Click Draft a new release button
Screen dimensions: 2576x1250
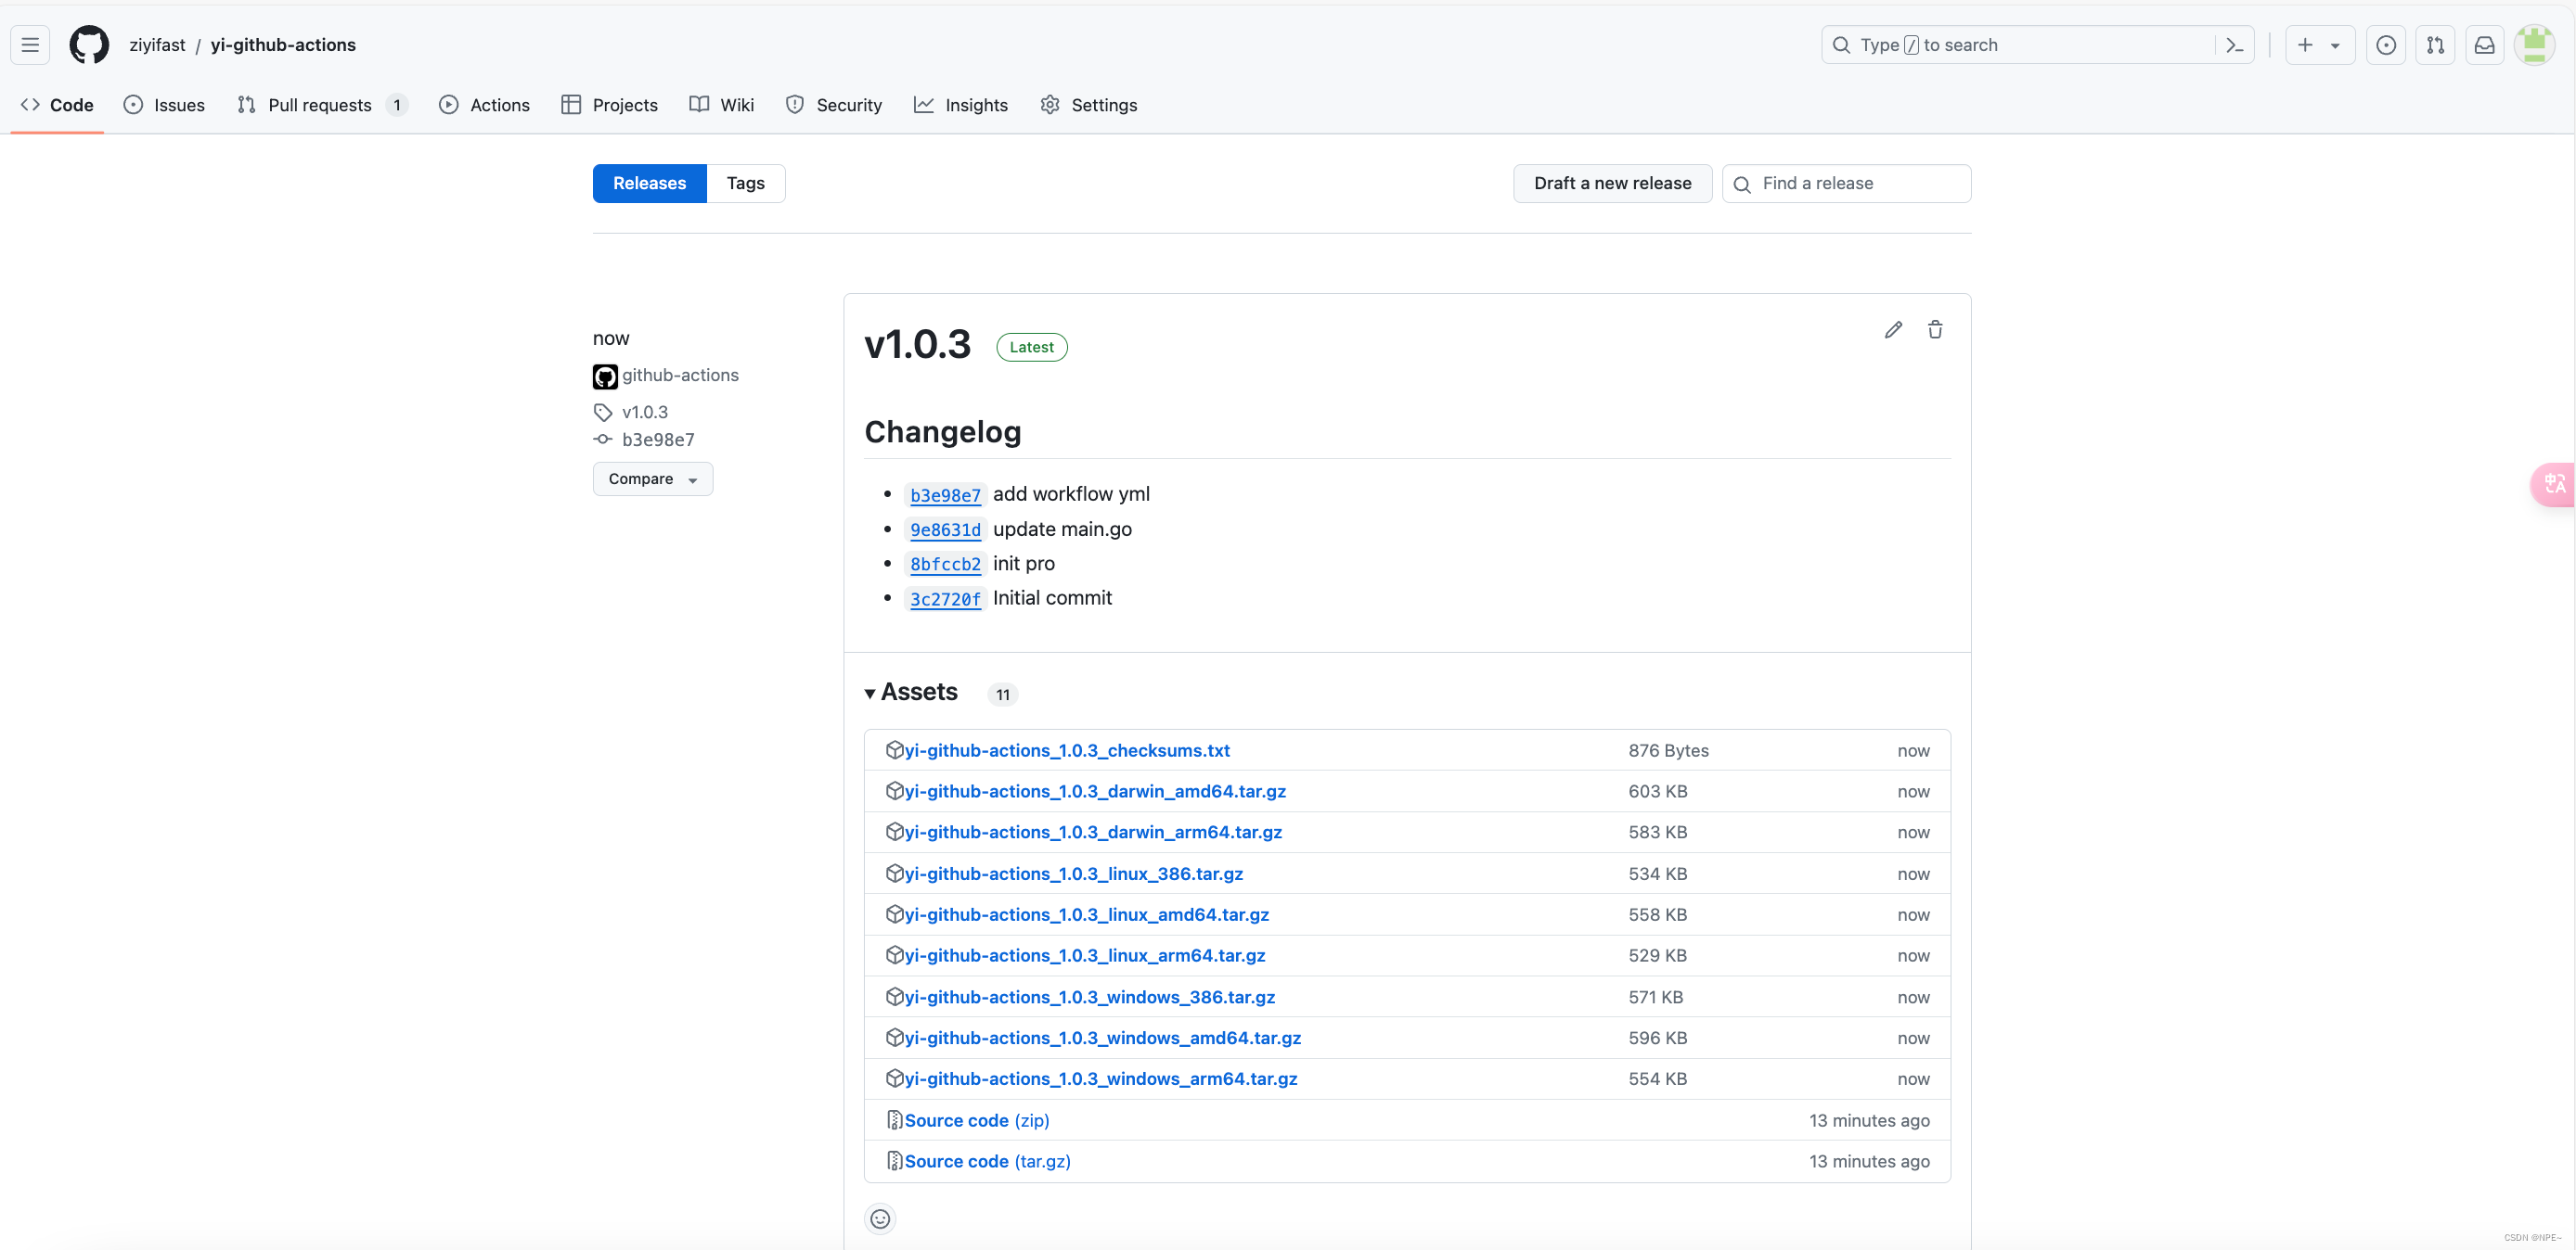tap(1612, 183)
